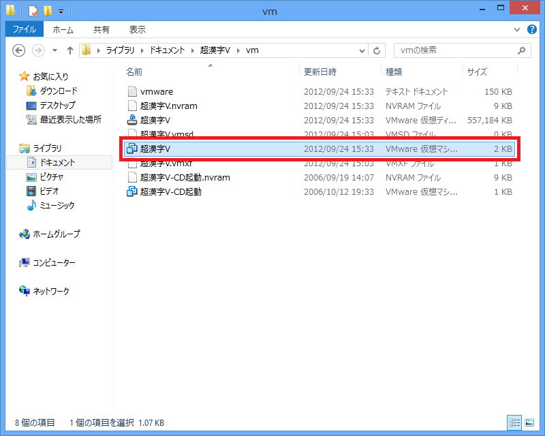The width and height of the screenshot is (545, 436).
Task: Open the ファイル menu tab
Action: [x=25, y=30]
